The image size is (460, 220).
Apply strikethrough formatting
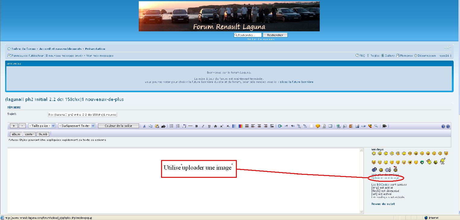(215, 126)
